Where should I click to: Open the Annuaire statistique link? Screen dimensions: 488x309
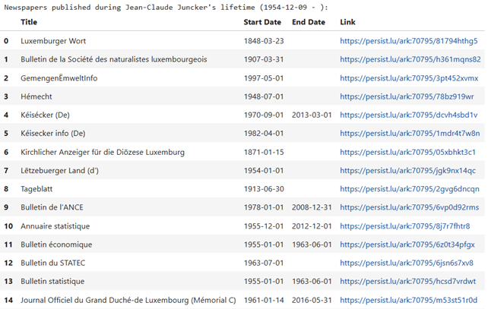(404, 226)
